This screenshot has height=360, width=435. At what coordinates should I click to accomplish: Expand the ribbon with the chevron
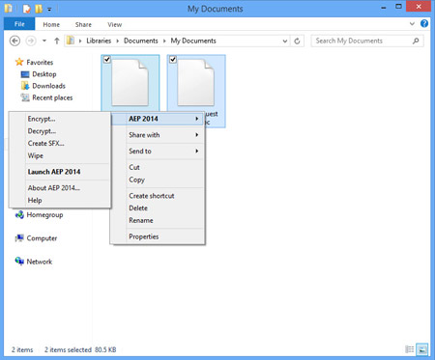click(412, 24)
